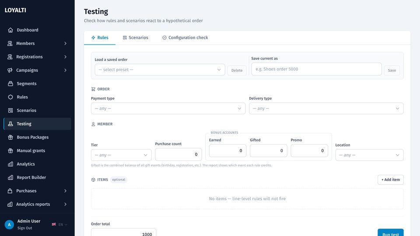The height and width of the screenshot is (236, 420).
Task: Click the Scenarios tab icon
Action: 125,38
